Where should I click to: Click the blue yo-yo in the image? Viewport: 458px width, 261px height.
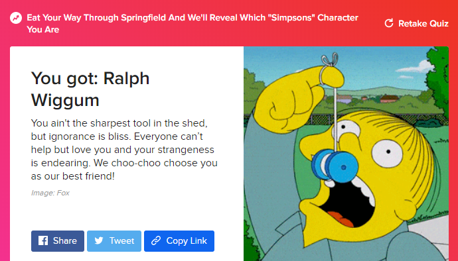coord(335,166)
